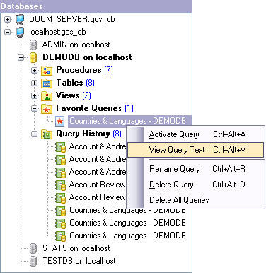Choose Delete All Queries menu item
This screenshot has height=273, width=266.
(x=196, y=200)
